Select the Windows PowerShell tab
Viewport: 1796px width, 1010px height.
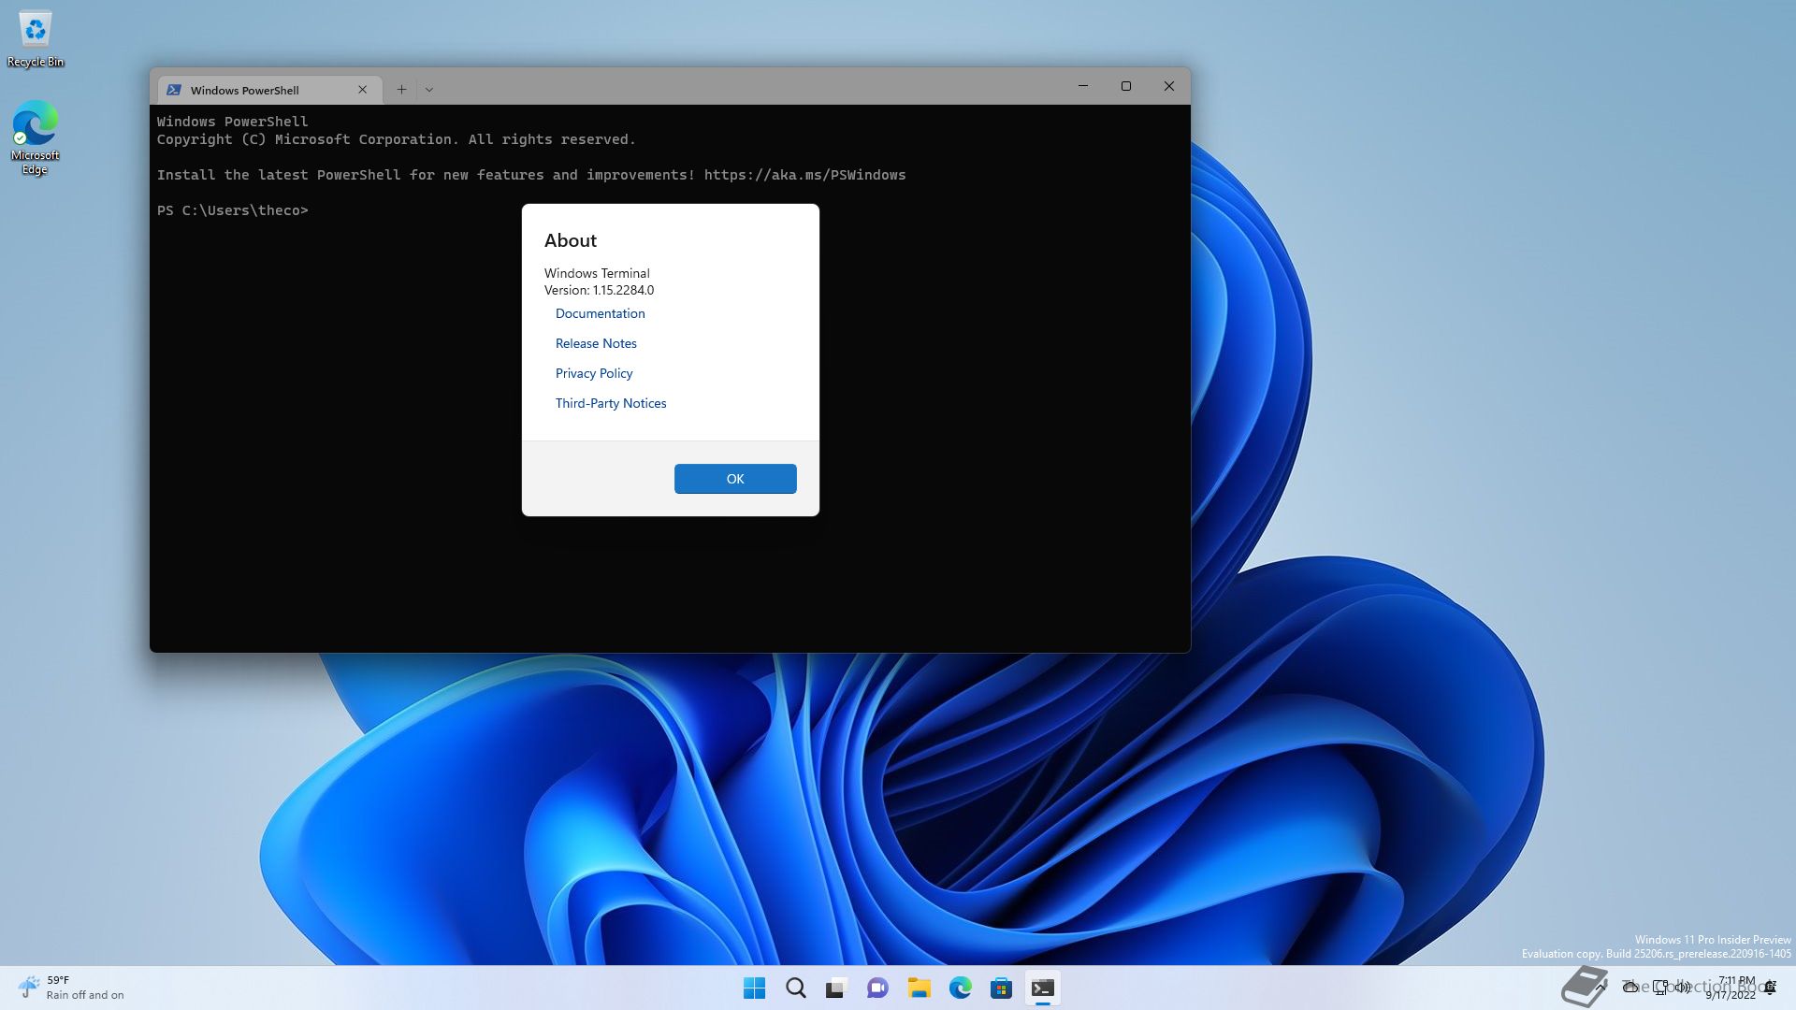coord(269,90)
